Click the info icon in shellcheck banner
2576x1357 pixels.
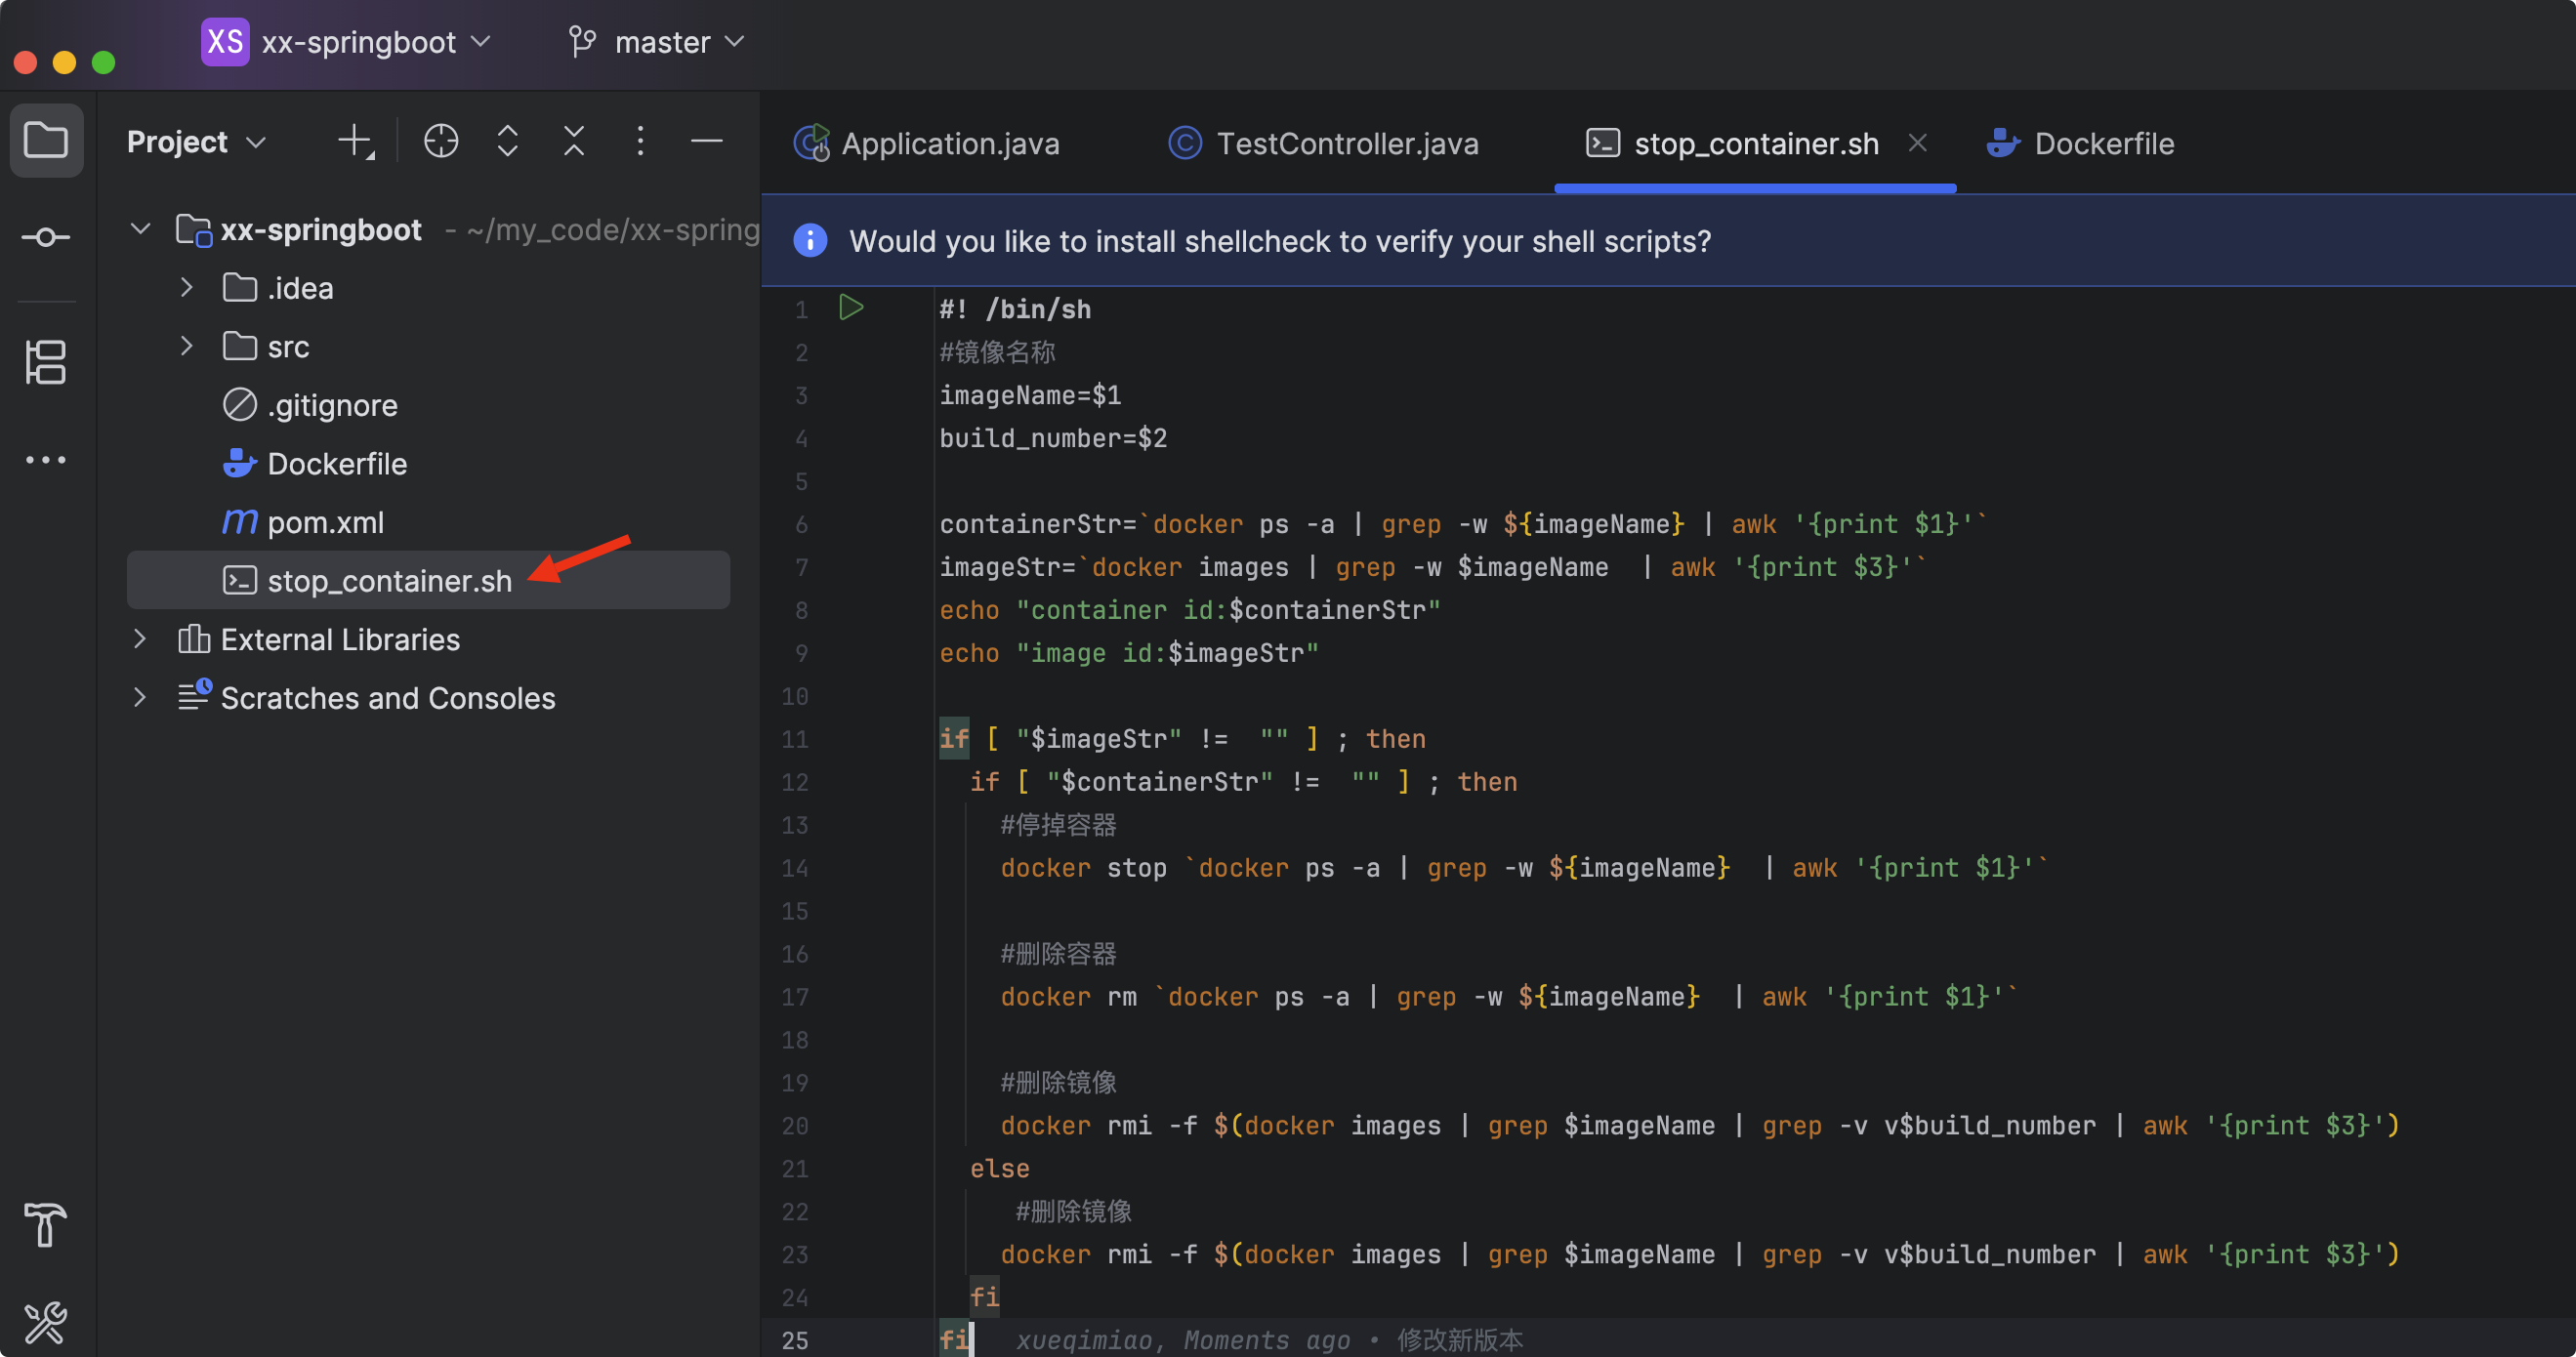tap(810, 240)
